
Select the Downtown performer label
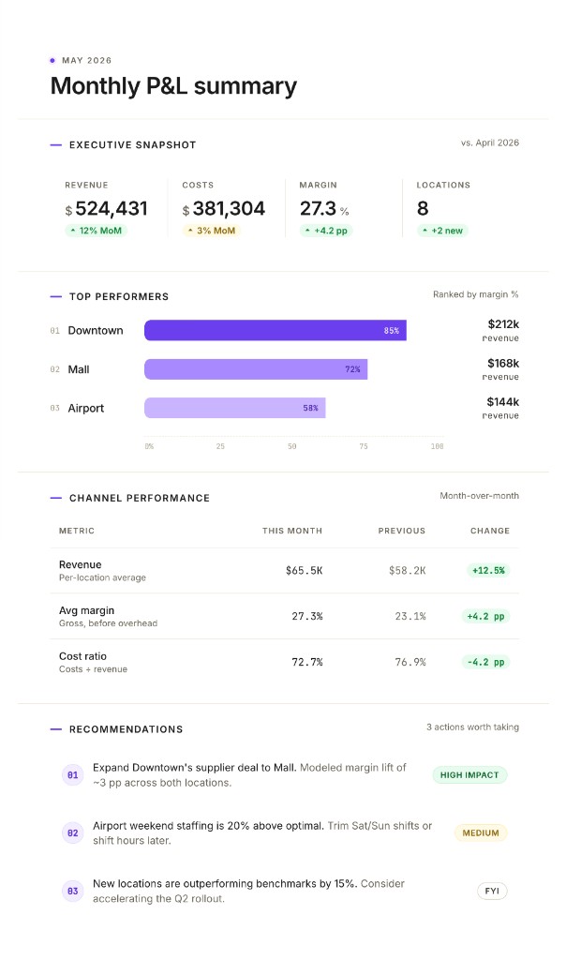[96, 331]
